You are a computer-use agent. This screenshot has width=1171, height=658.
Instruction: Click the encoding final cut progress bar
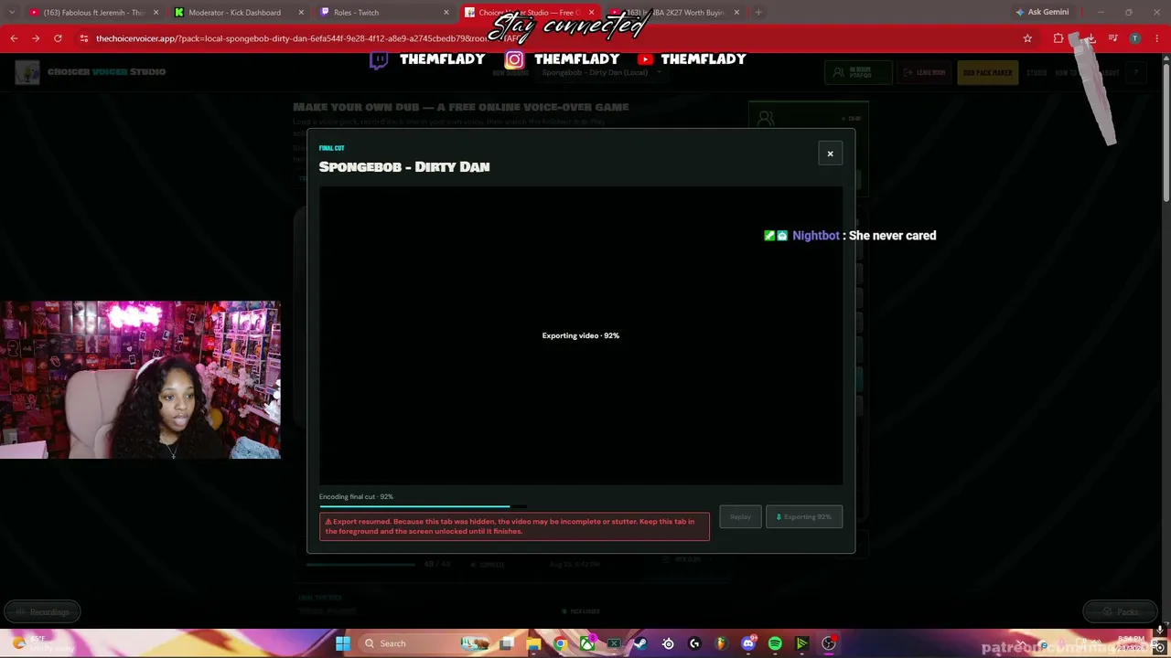point(423,505)
